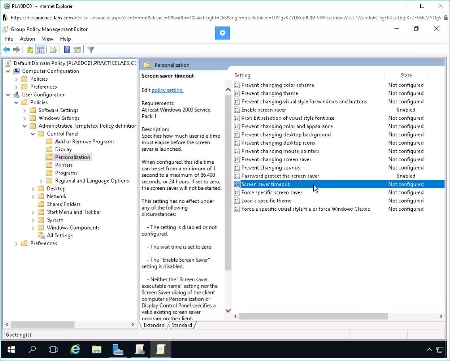The image size is (450, 361).
Task: Click the Filter funnel toolbar icon
Action: pos(91,49)
